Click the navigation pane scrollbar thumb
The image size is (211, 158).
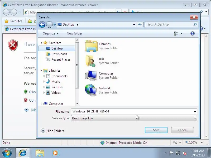click(77, 65)
